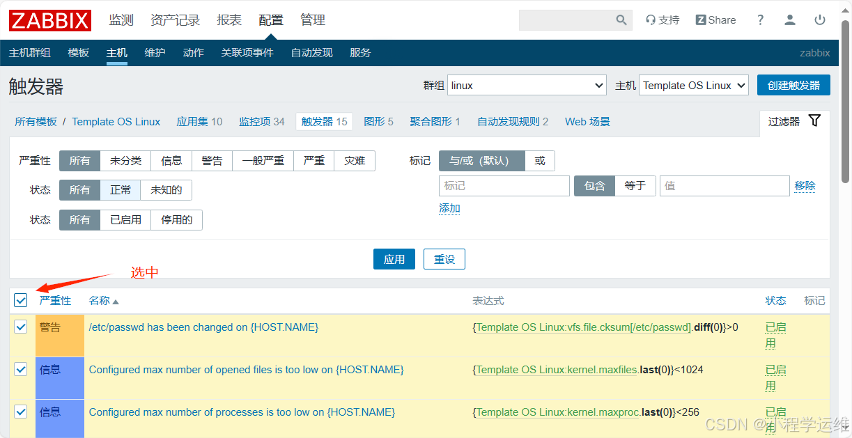The image size is (852, 438).
Task: Open the 支持 (support) link with headset icon
Action: 662,20
